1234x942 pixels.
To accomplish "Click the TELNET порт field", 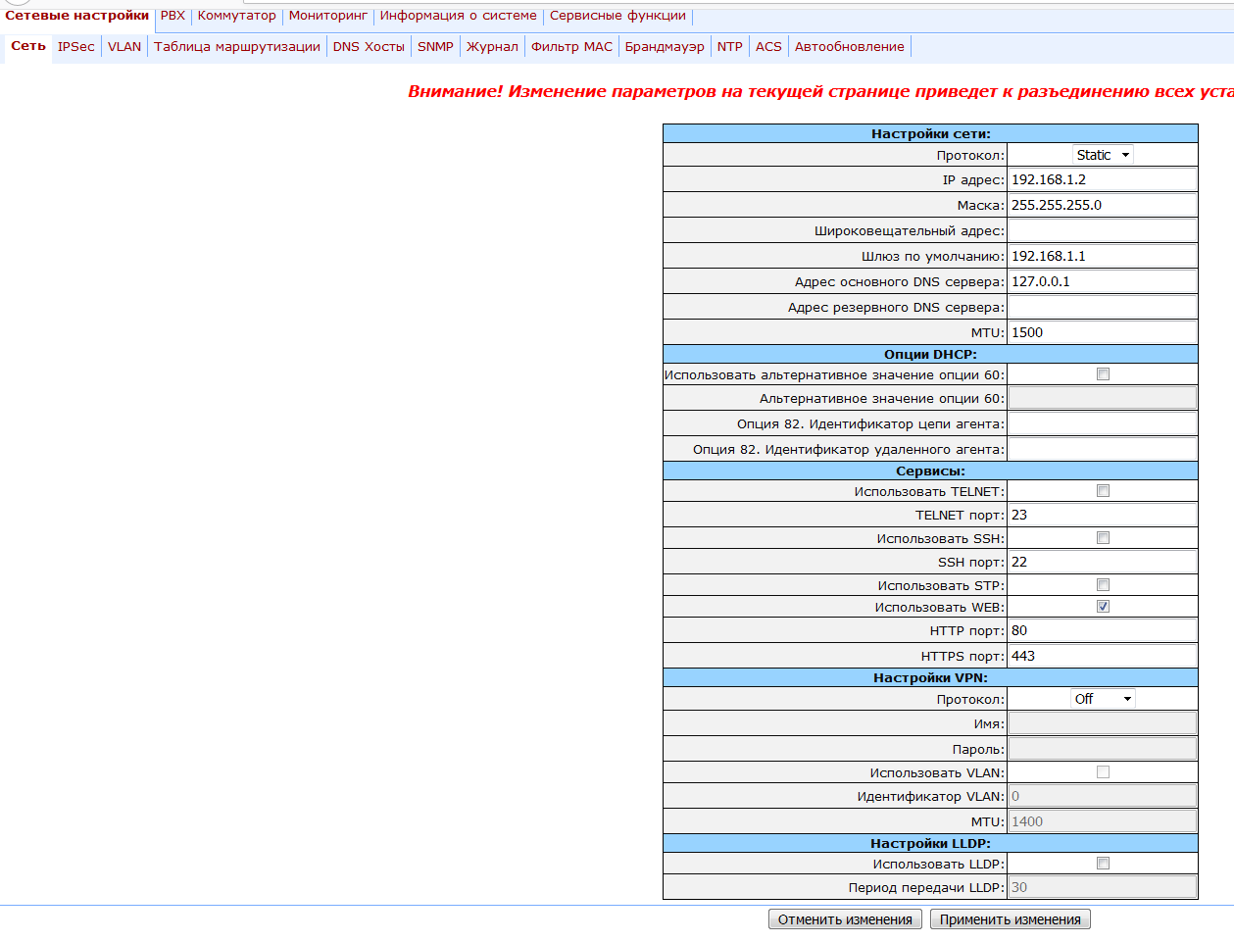I will coord(1103,515).
